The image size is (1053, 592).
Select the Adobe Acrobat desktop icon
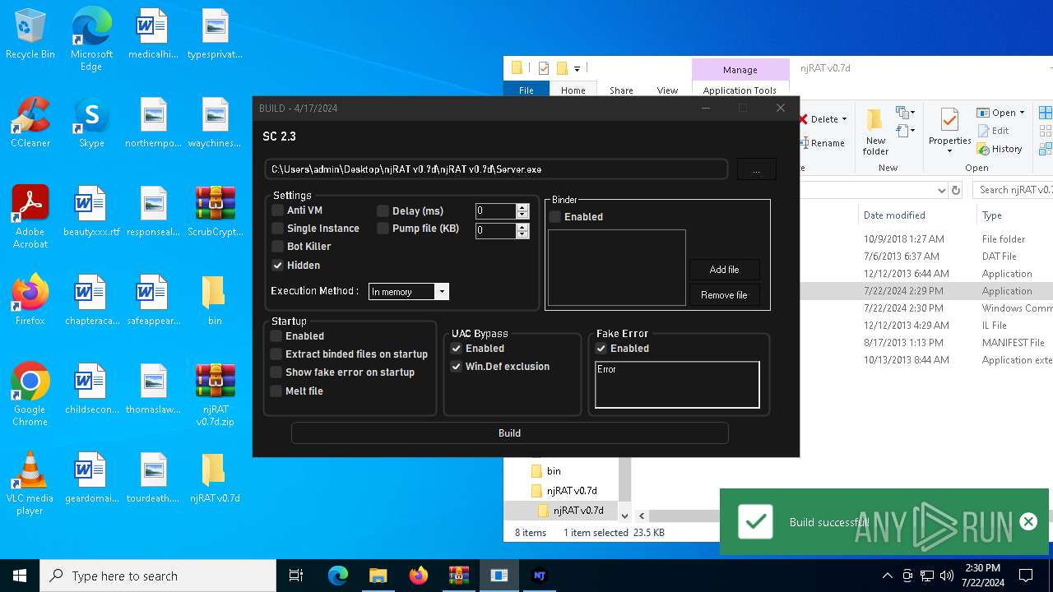[x=30, y=217]
